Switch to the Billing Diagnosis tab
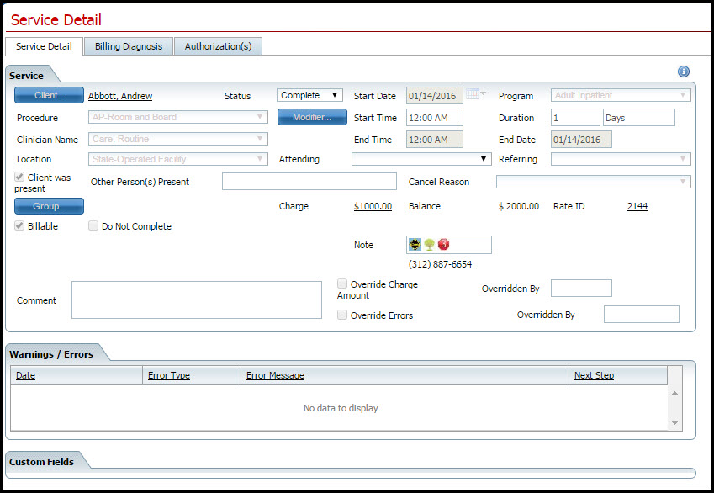The image size is (714, 493). pos(128,46)
